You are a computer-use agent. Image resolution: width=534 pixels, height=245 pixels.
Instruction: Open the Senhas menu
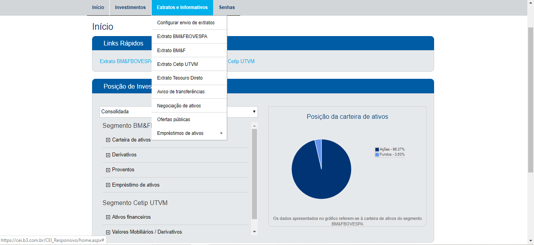pyautogui.click(x=227, y=7)
